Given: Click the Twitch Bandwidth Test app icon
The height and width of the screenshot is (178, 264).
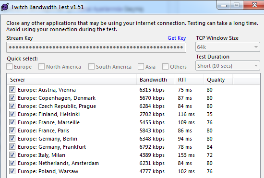Looking at the screenshot, I should pos(5,7).
